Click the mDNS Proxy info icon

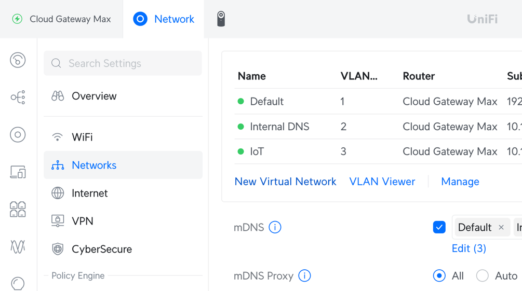tap(304, 276)
